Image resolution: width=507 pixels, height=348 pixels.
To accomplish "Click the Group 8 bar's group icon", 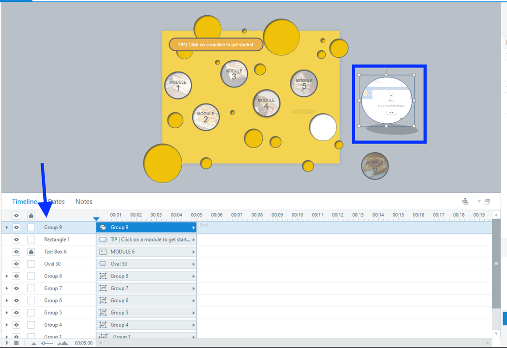I will click(103, 276).
